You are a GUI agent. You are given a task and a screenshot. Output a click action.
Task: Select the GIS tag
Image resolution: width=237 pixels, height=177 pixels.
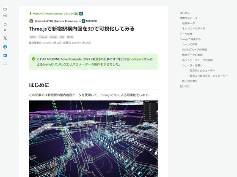tap(62, 37)
